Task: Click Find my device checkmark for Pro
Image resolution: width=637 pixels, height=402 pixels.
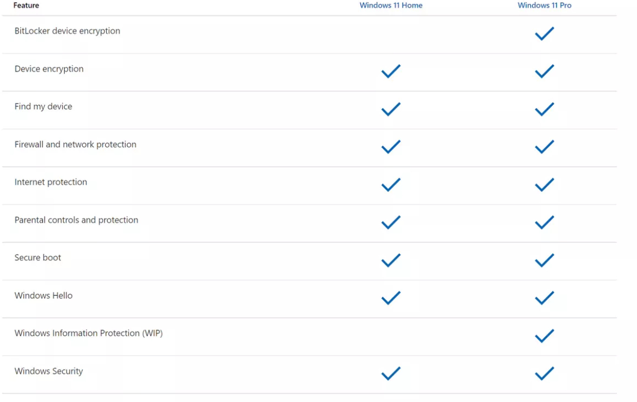Action: 544,109
